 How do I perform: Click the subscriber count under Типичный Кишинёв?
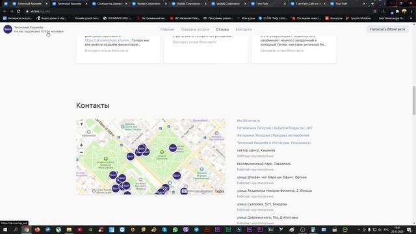click(39, 31)
